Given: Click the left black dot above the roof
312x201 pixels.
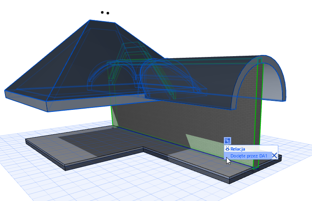Looking at the screenshot, I should (102, 12).
